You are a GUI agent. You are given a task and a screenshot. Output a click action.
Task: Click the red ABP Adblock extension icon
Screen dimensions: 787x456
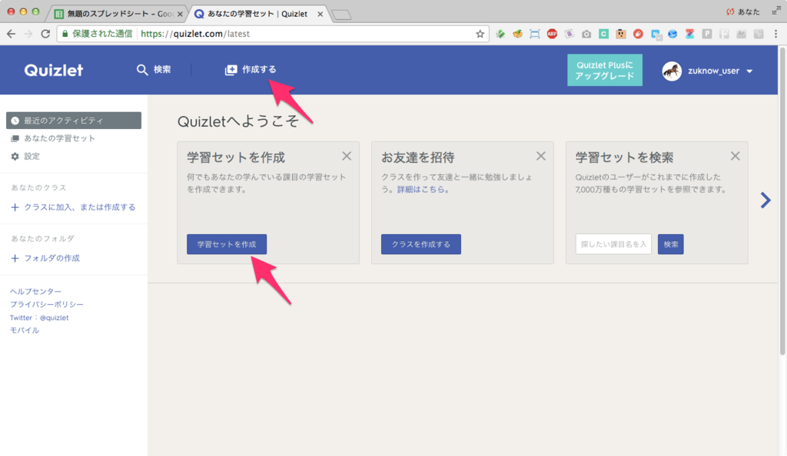click(x=552, y=34)
